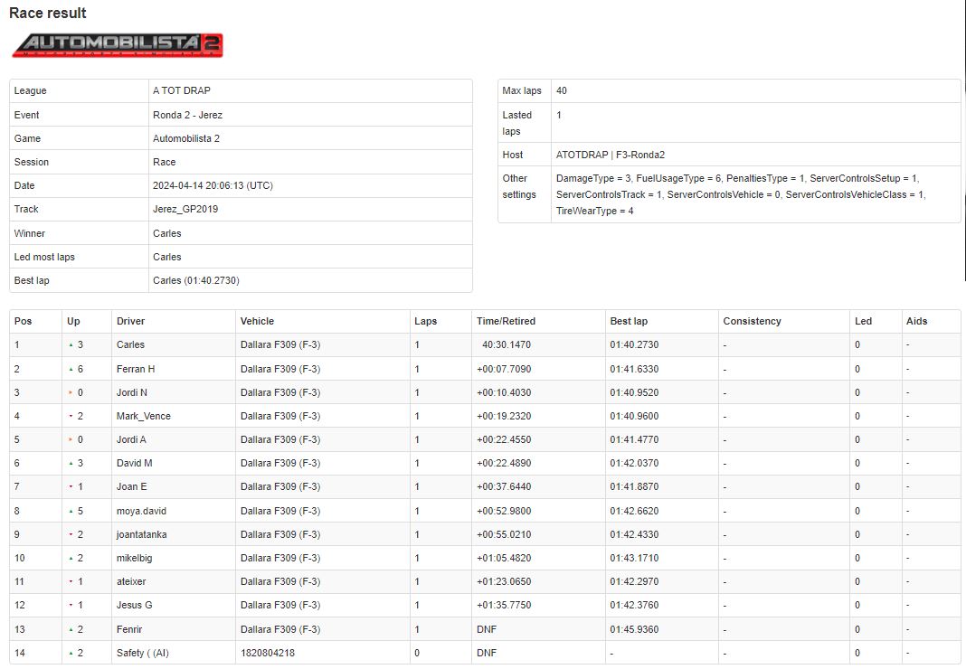Click driver name Jordi A
The image size is (966, 669).
tap(131, 439)
